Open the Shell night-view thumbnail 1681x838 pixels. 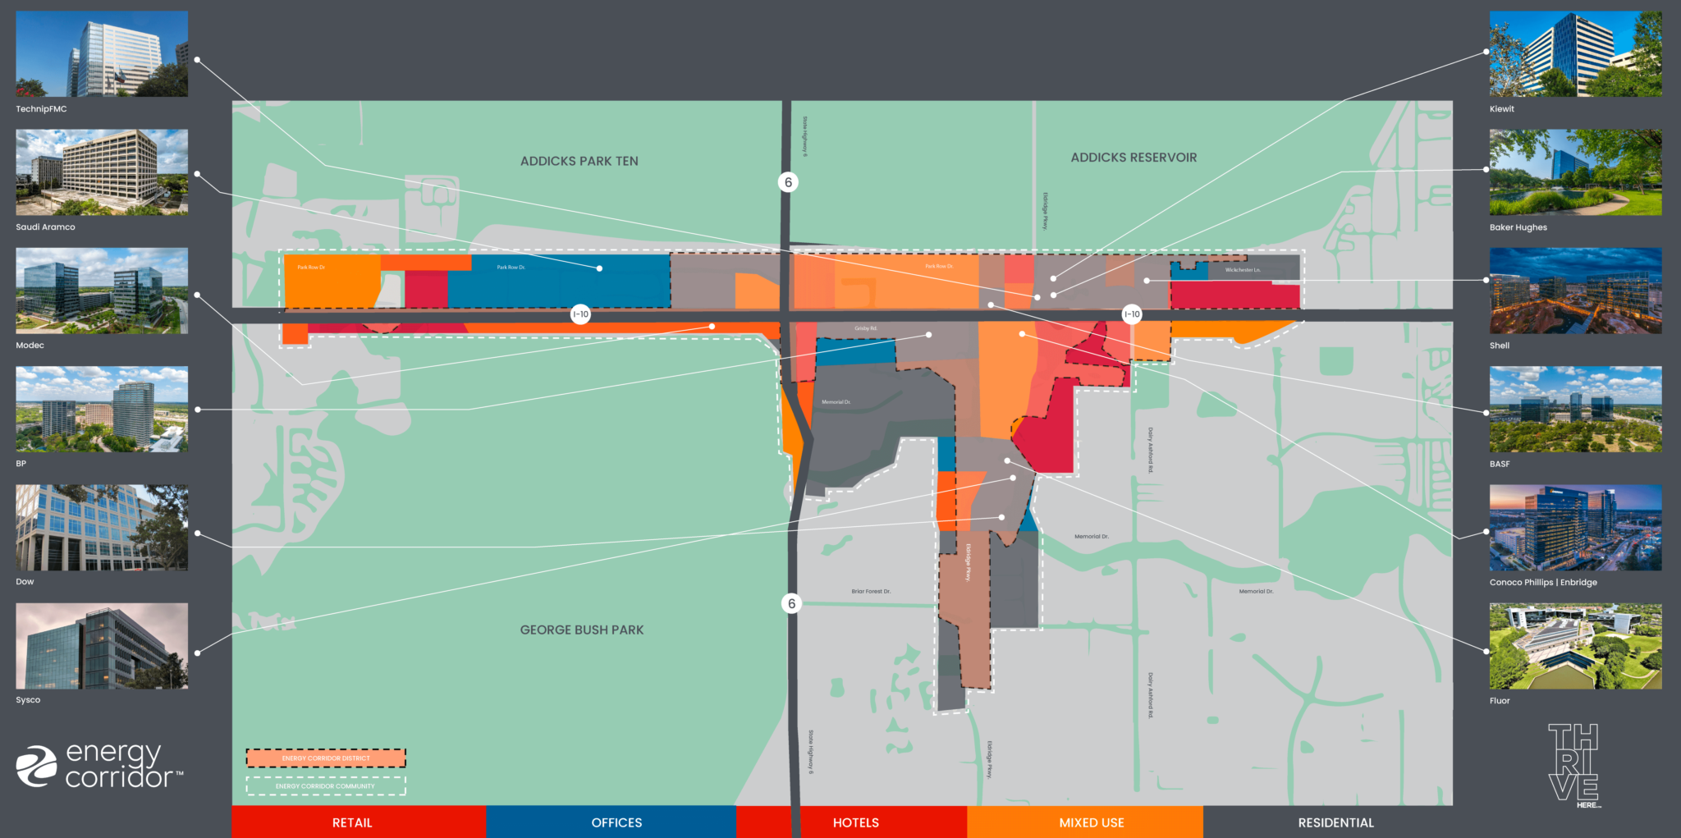coord(1576,291)
